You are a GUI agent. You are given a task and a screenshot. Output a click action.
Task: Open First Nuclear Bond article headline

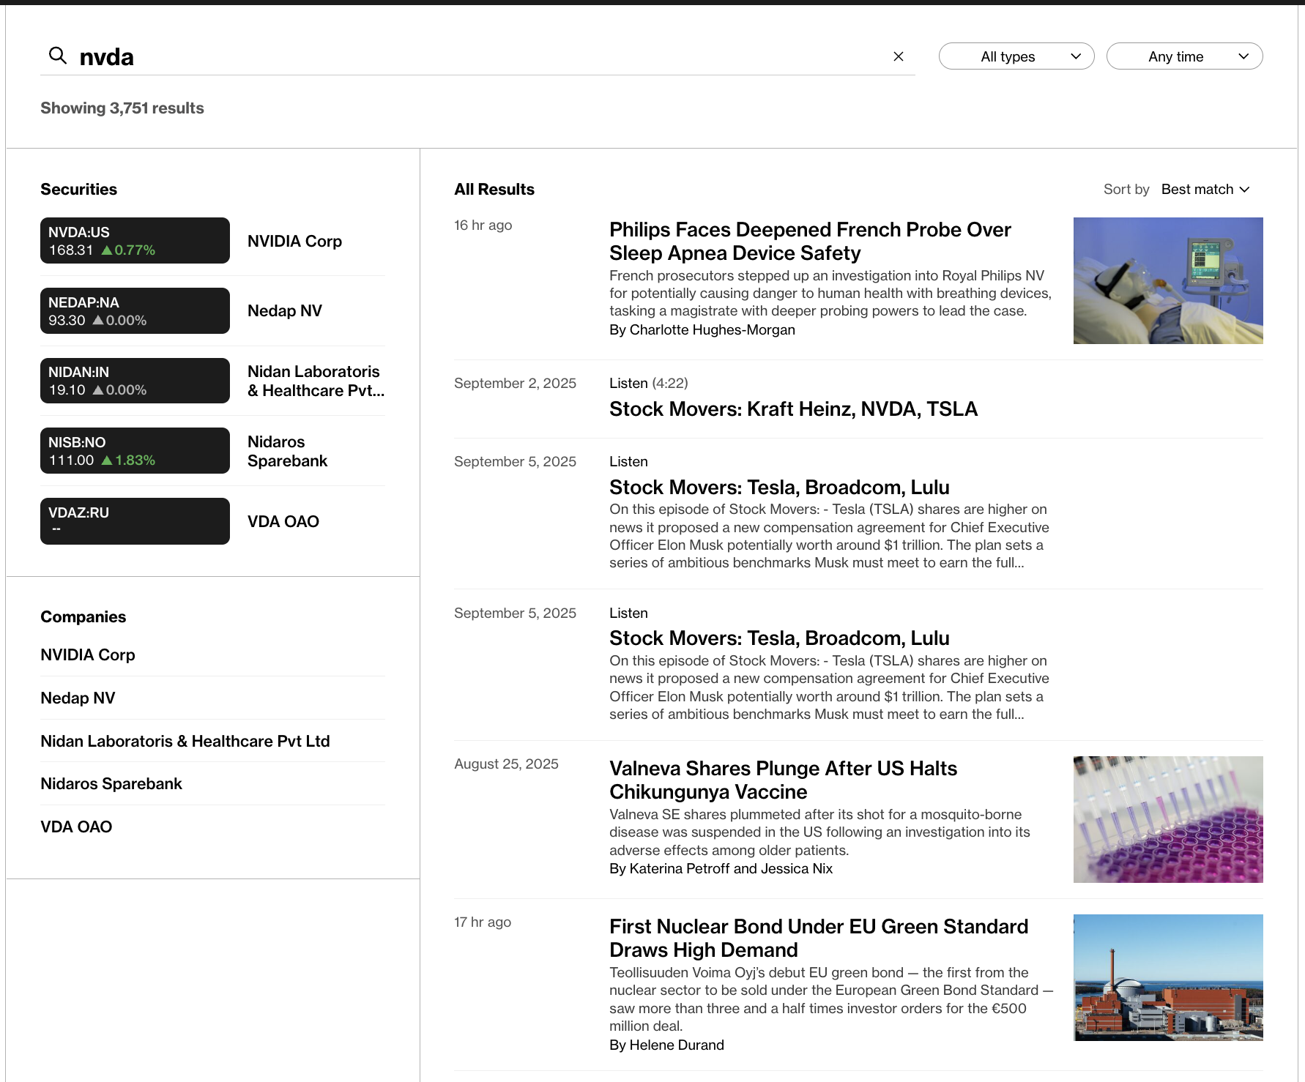[x=818, y=938]
